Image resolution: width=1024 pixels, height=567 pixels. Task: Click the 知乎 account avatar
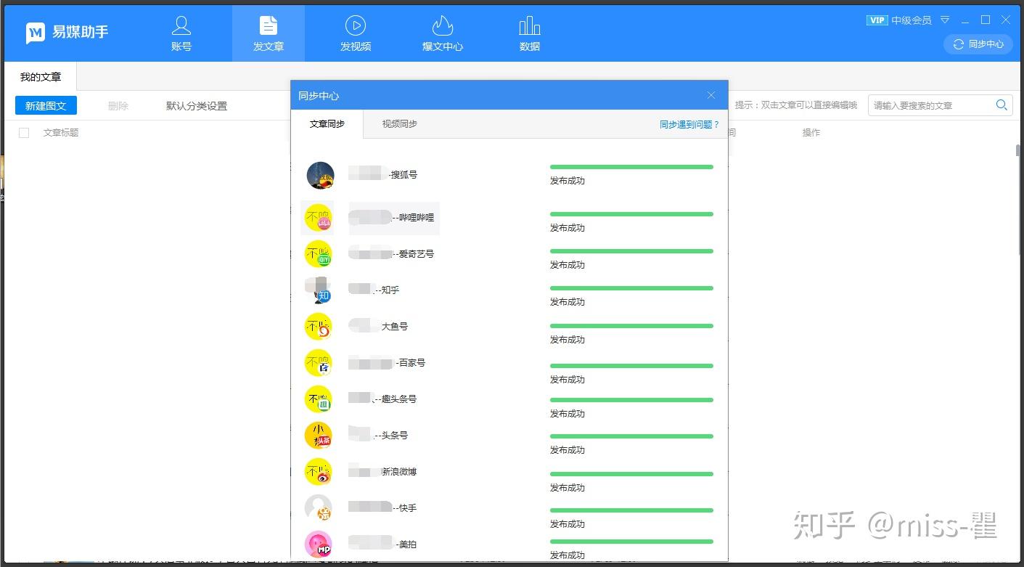click(318, 290)
